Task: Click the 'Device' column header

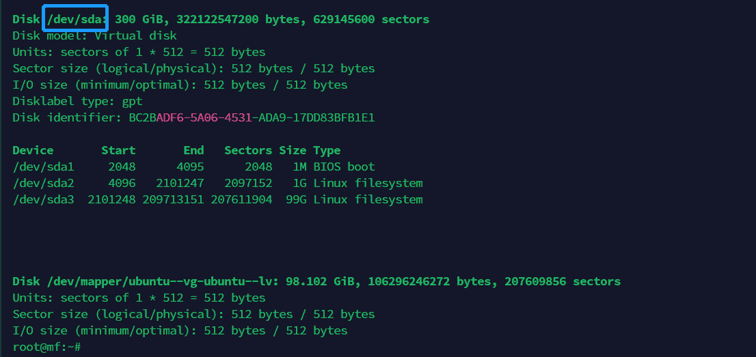Action: pos(33,150)
